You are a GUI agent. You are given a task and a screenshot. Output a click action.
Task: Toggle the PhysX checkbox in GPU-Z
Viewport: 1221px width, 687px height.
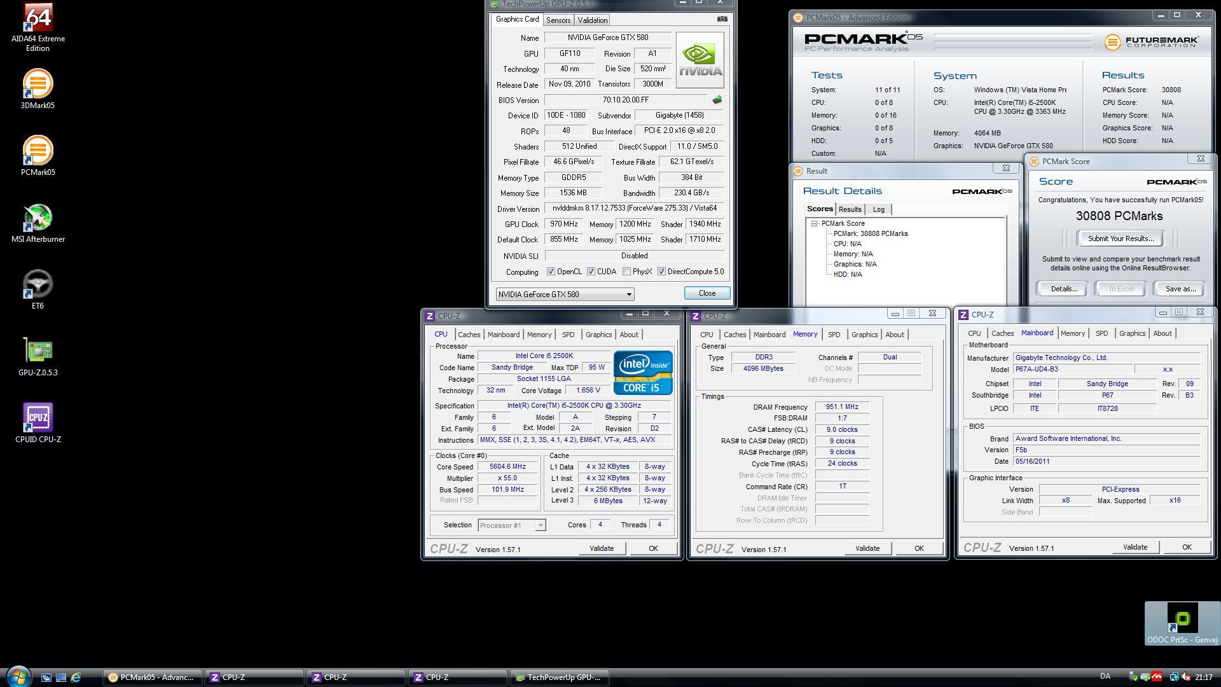coord(626,272)
